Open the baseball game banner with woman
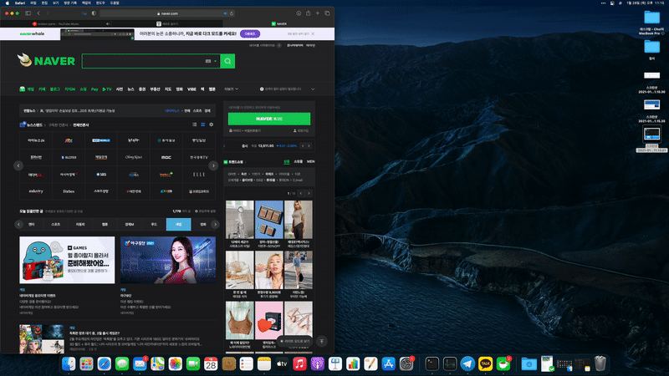Image resolution: width=669 pixels, height=376 pixels. tap(168, 260)
